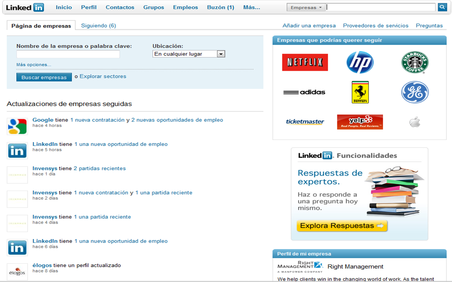This screenshot has width=452, height=282.
Task: Click LinkedIn logo beside 'hace 6 días'
Action: [x=17, y=248]
